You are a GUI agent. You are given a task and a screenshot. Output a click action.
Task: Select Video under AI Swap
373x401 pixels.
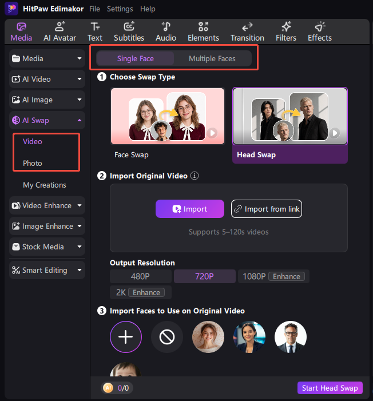(x=33, y=141)
